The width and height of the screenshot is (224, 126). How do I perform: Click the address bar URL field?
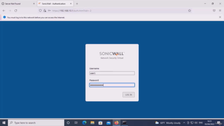point(114,10)
